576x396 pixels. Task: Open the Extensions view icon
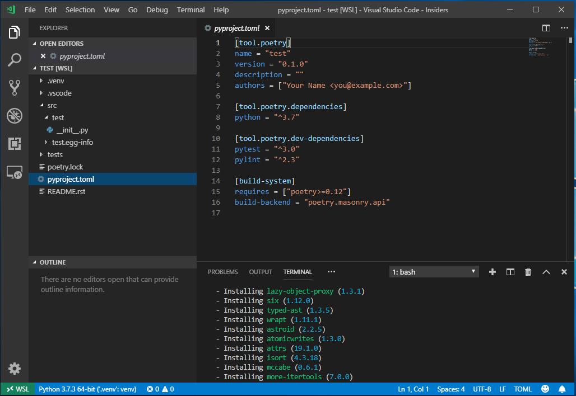[x=15, y=144]
